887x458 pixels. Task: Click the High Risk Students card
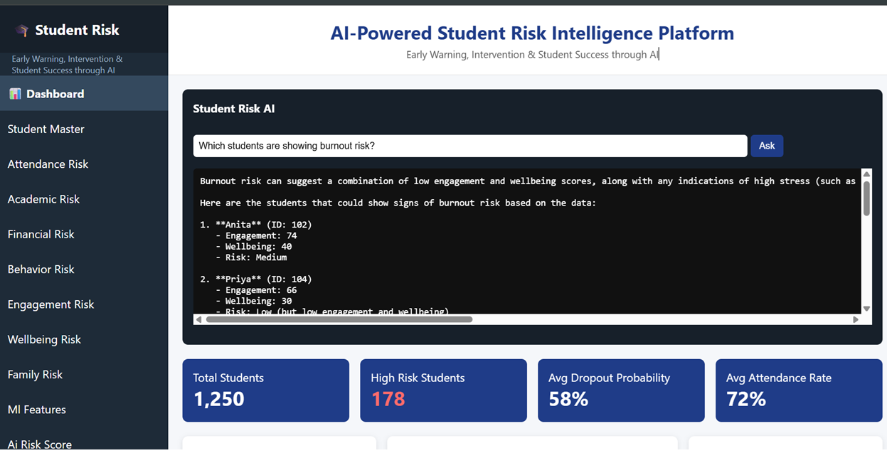tap(443, 390)
